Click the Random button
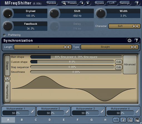 click(52, 3)
